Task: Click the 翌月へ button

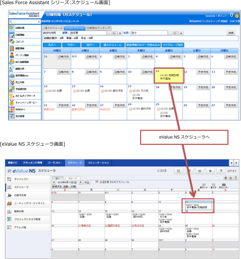Action: [x=90, y=45]
